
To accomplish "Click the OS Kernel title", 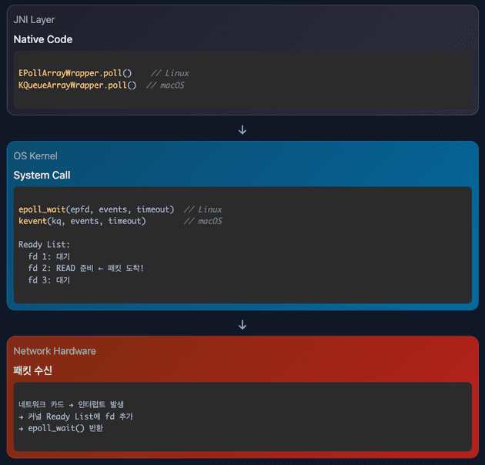I will 35,156.
